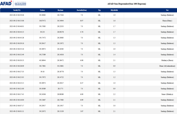This screenshot has height=114, width=177.
Task: Click the Yer column header
Action: [167, 10]
